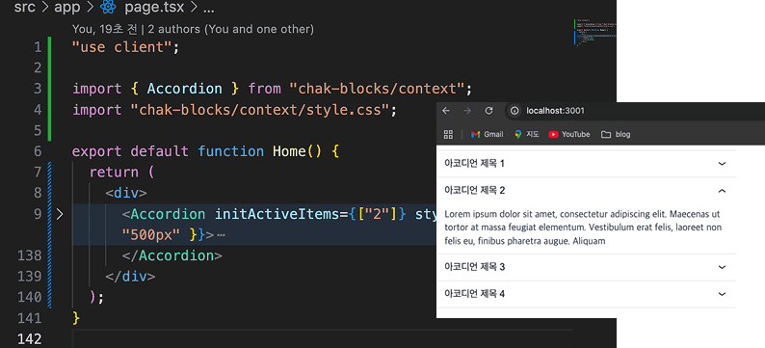Open the apps grid icon in bookmarks bar
The width and height of the screenshot is (765, 348).
coord(448,134)
